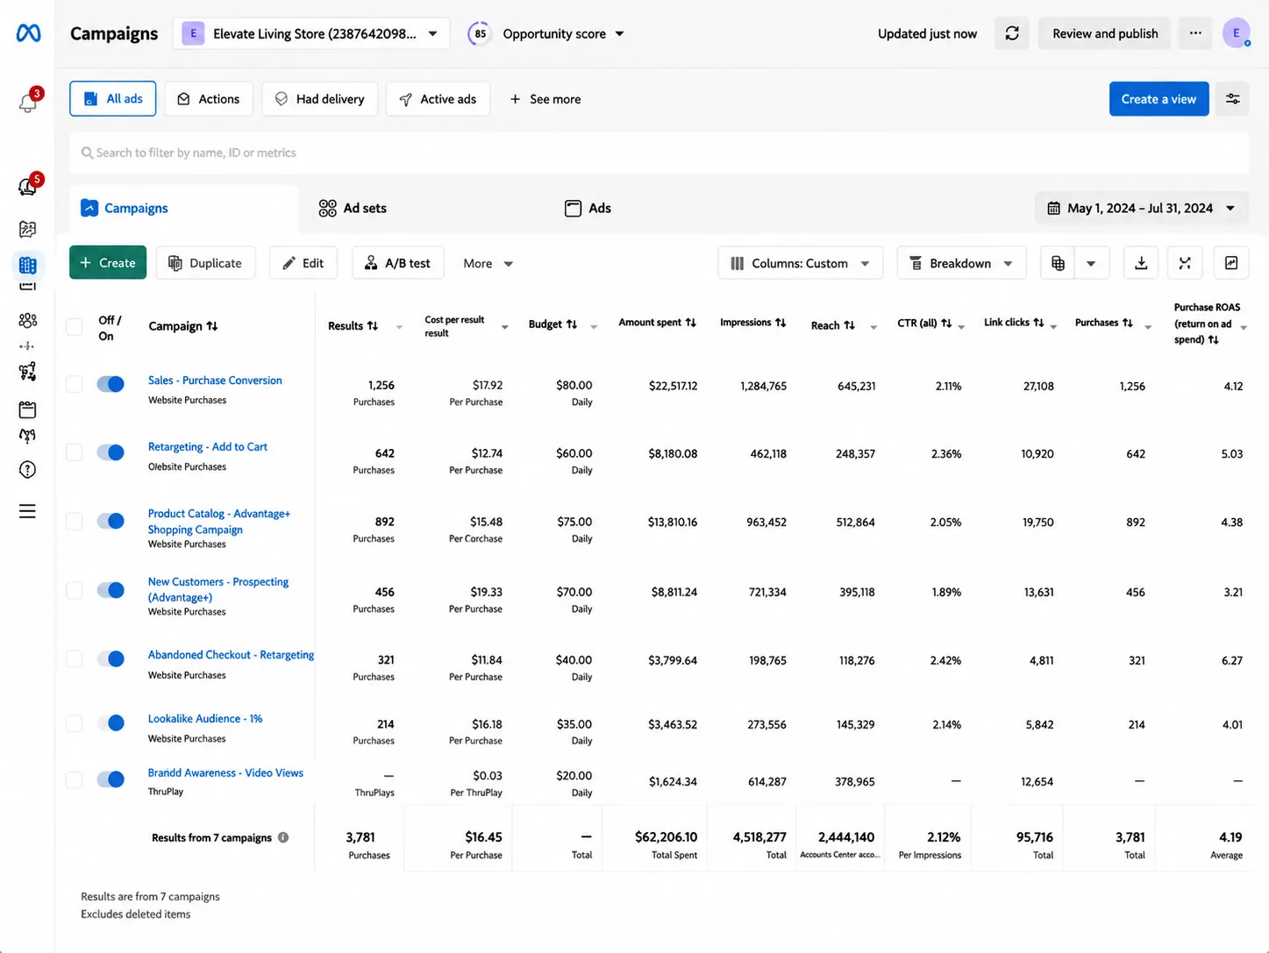Open the Cost per result column dropdown arrow

(505, 327)
